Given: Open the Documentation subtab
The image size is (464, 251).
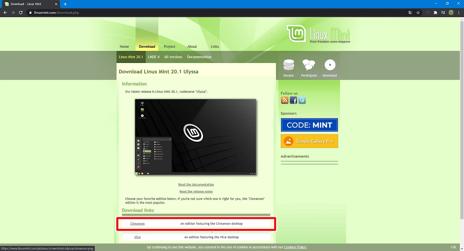Looking at the screenshot, I should (x=199, y=57).
